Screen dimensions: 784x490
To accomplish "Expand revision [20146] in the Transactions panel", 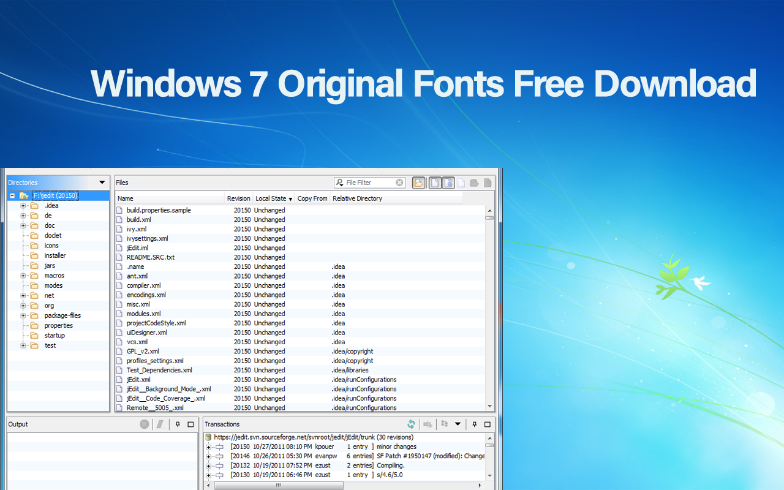I will pyautogui.click(x=208, y=456).
